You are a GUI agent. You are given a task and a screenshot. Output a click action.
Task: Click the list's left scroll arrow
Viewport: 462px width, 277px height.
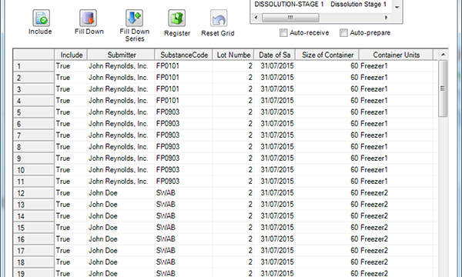(x=256, y=18)
